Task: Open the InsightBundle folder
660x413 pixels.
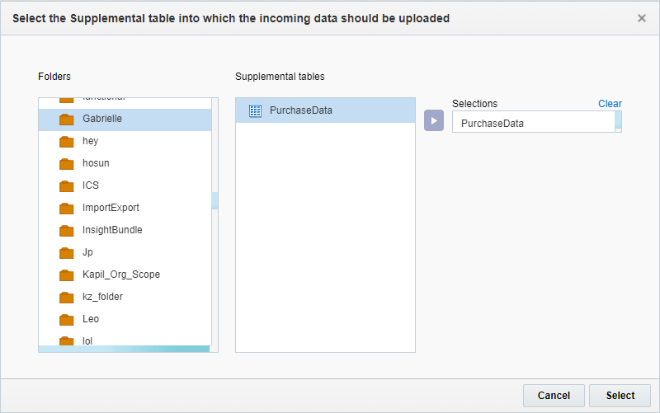Action: pyautogui.click(x=112, y=230)
